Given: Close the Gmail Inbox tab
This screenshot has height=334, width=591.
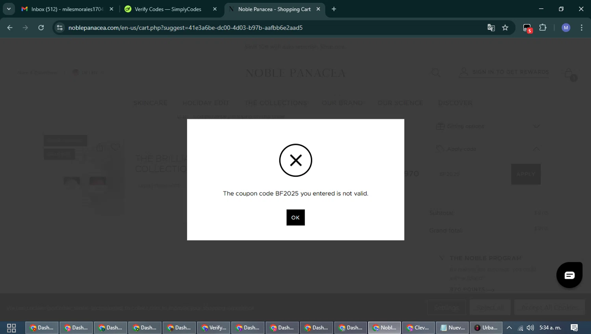Looking at the screenshot, I should pyautogui.click(x=112, y=9).
